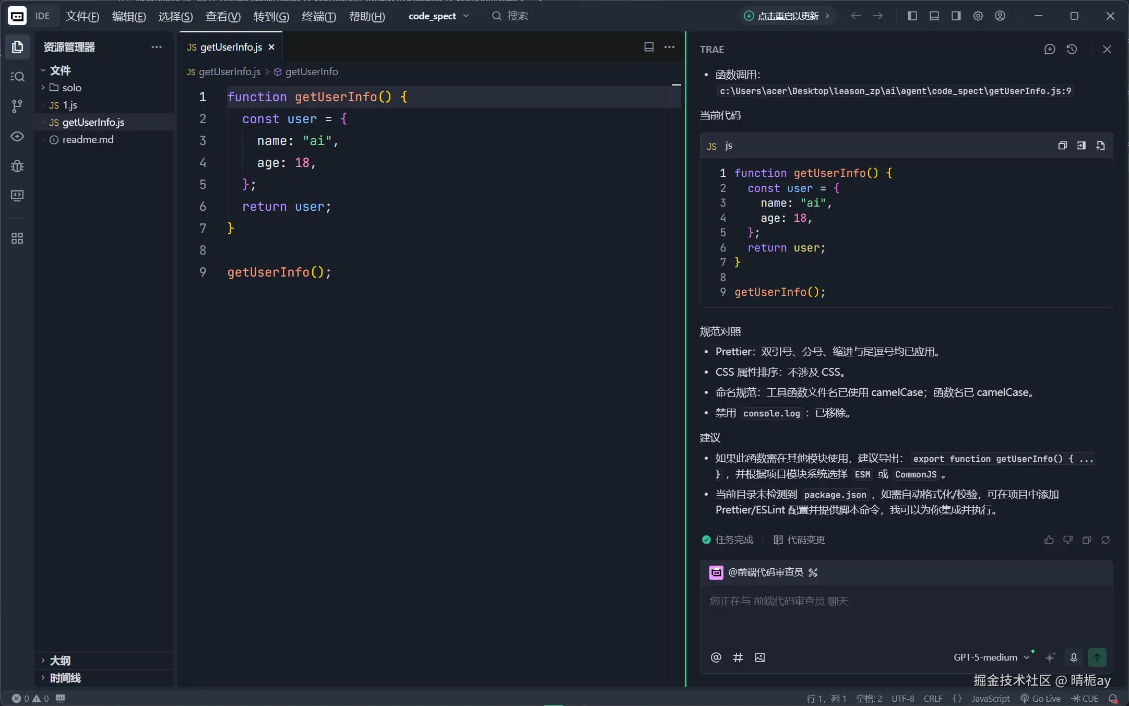Open chat history icon in TRAE panel
1129x706 pixels.
[1072, 49]
